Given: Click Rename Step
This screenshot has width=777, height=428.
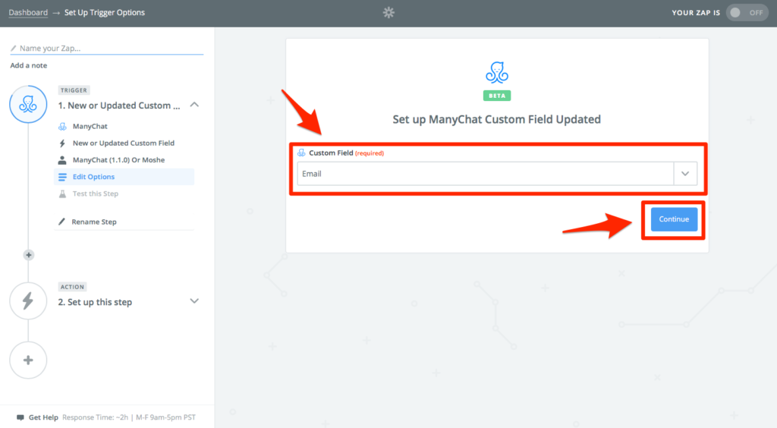Looking at the screenshot, I should pyautogui.click(x=94, y=222).
